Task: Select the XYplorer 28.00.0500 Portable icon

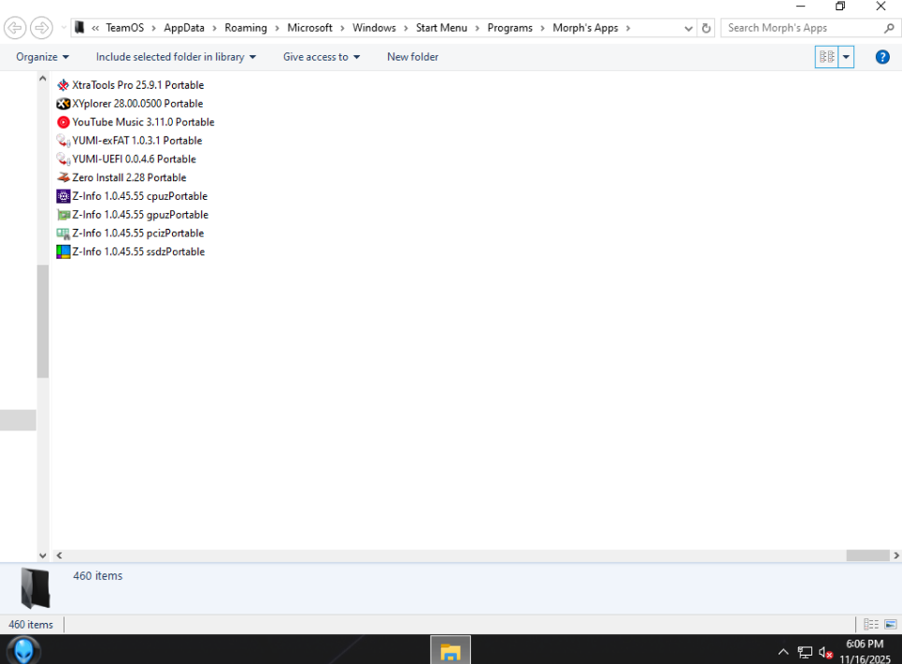Action: point(64,104)
